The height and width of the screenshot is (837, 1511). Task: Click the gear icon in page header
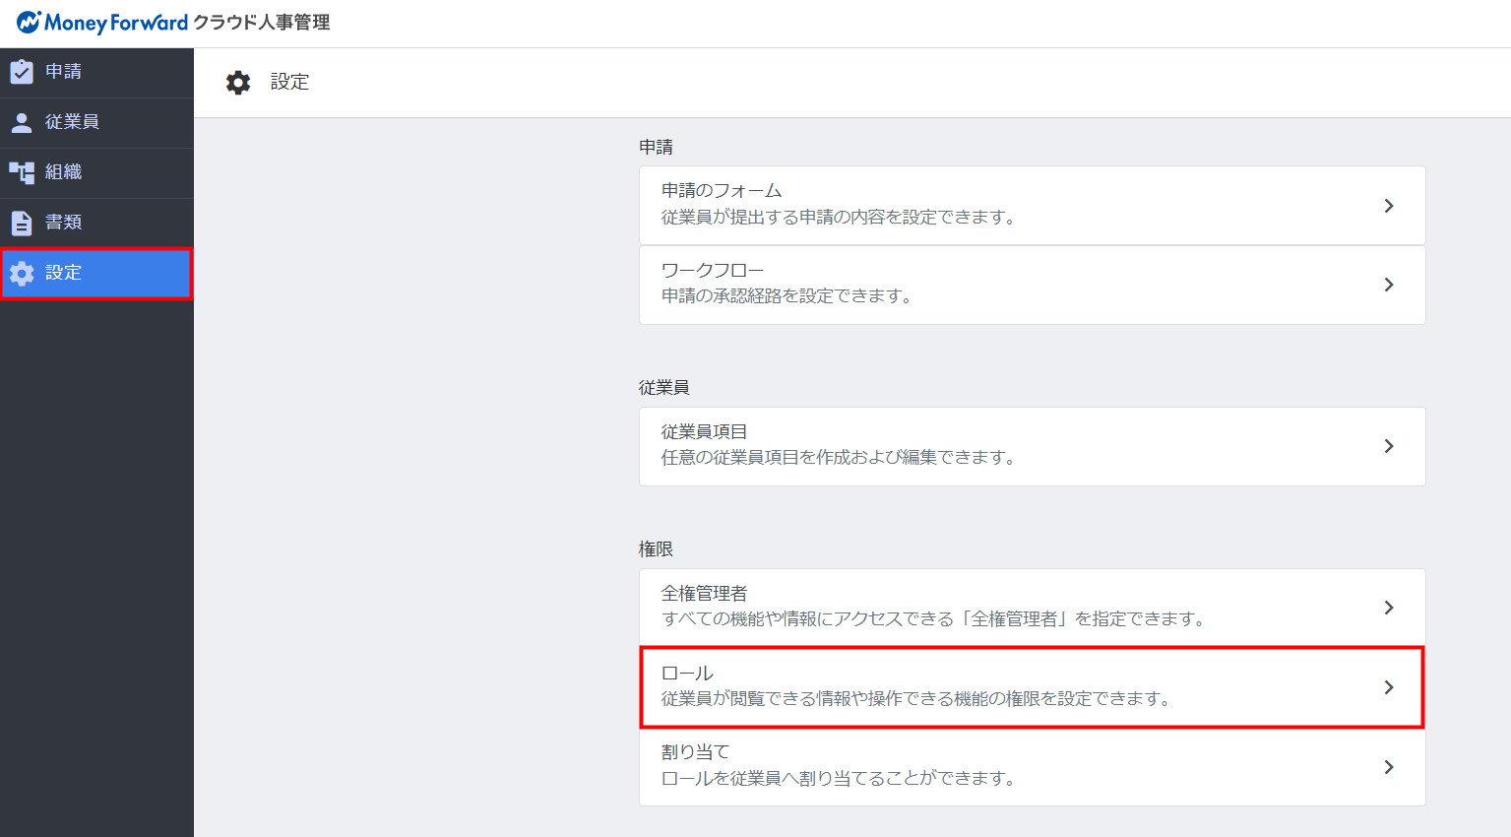point(238,82)
